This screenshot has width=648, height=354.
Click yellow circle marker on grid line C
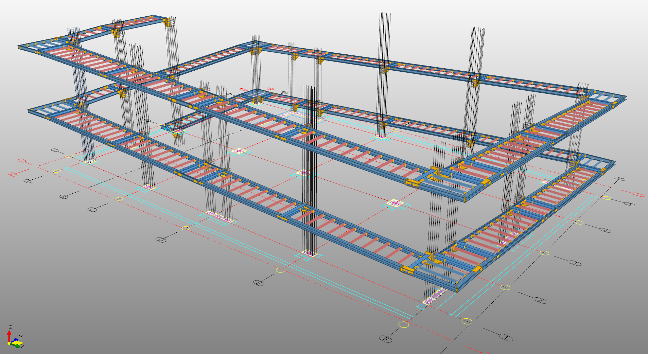click(x=119, y=199)
